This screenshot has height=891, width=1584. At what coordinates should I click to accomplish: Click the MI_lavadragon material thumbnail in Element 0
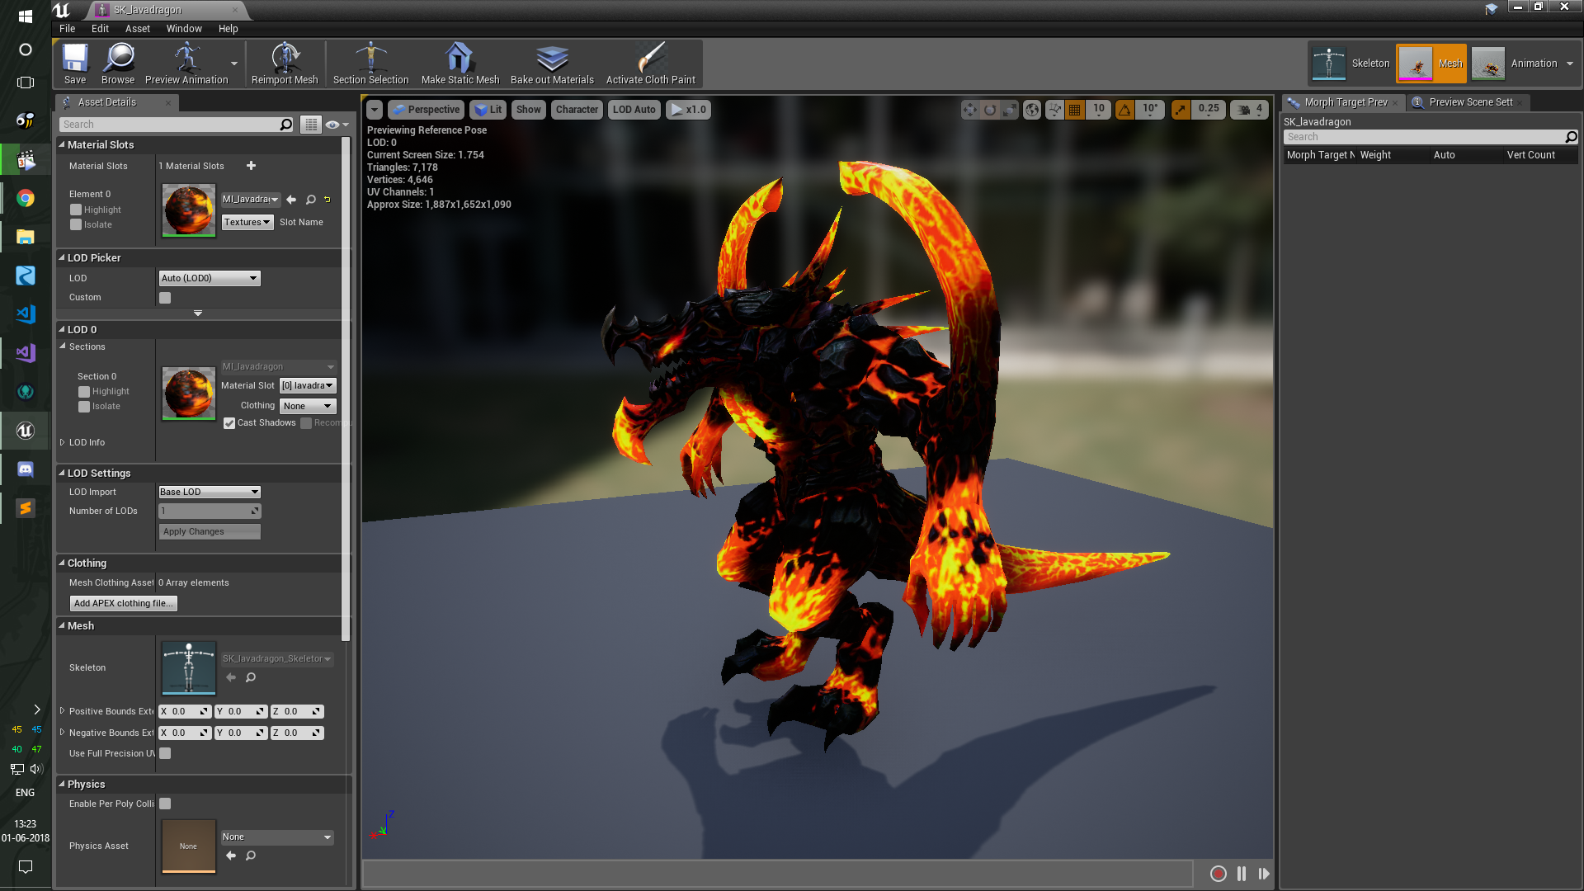(x=189, y=210)
